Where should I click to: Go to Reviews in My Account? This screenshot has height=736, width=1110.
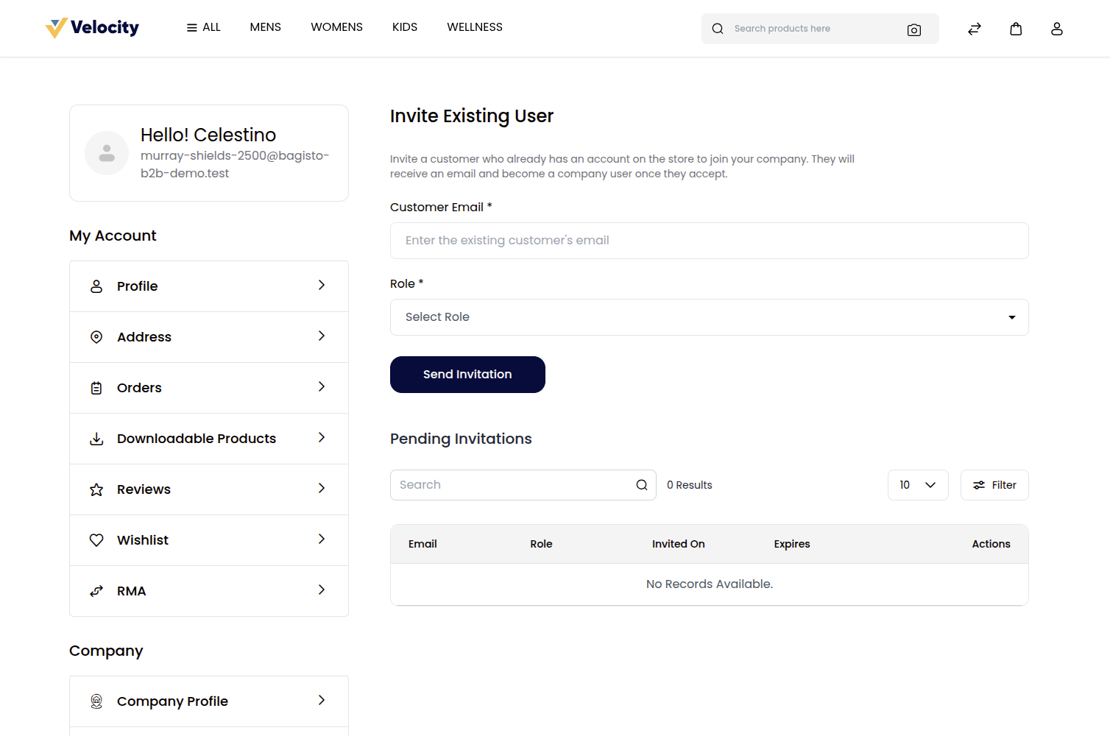point(209,489)
